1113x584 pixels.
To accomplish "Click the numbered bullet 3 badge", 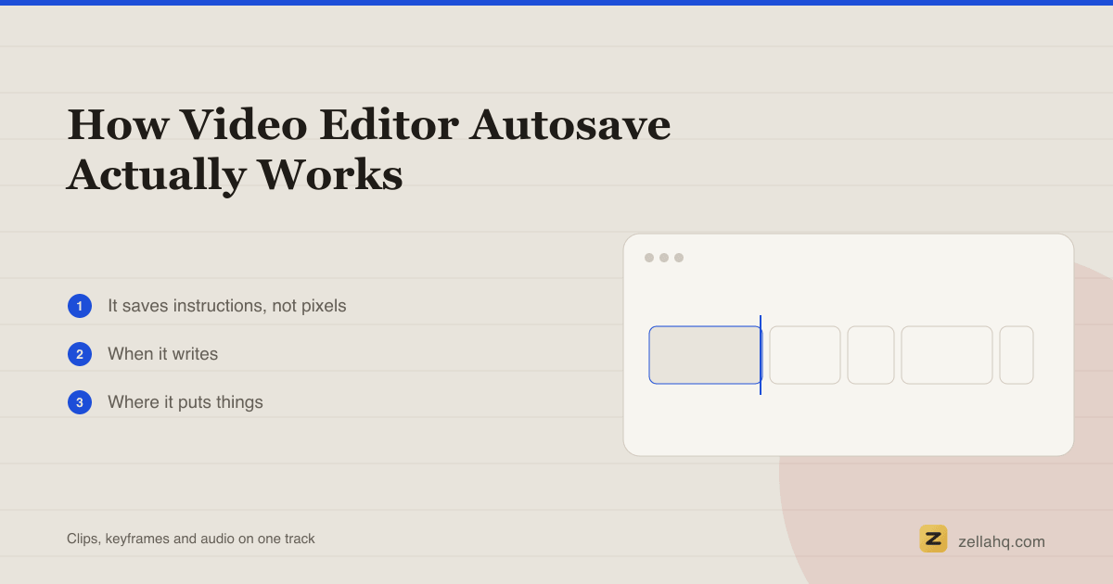I will pos(80,402).
